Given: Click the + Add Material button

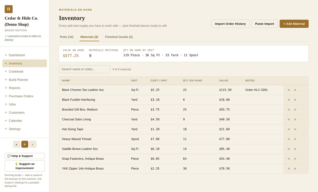Looking at the screenshot, I should [x=294, y=24].
